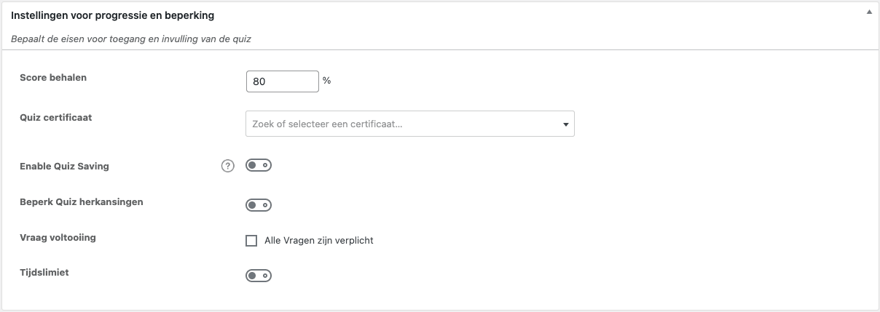Click the panel header bar empty area
The width and height of the screenshot is (880, 312).
coord(510,15)
